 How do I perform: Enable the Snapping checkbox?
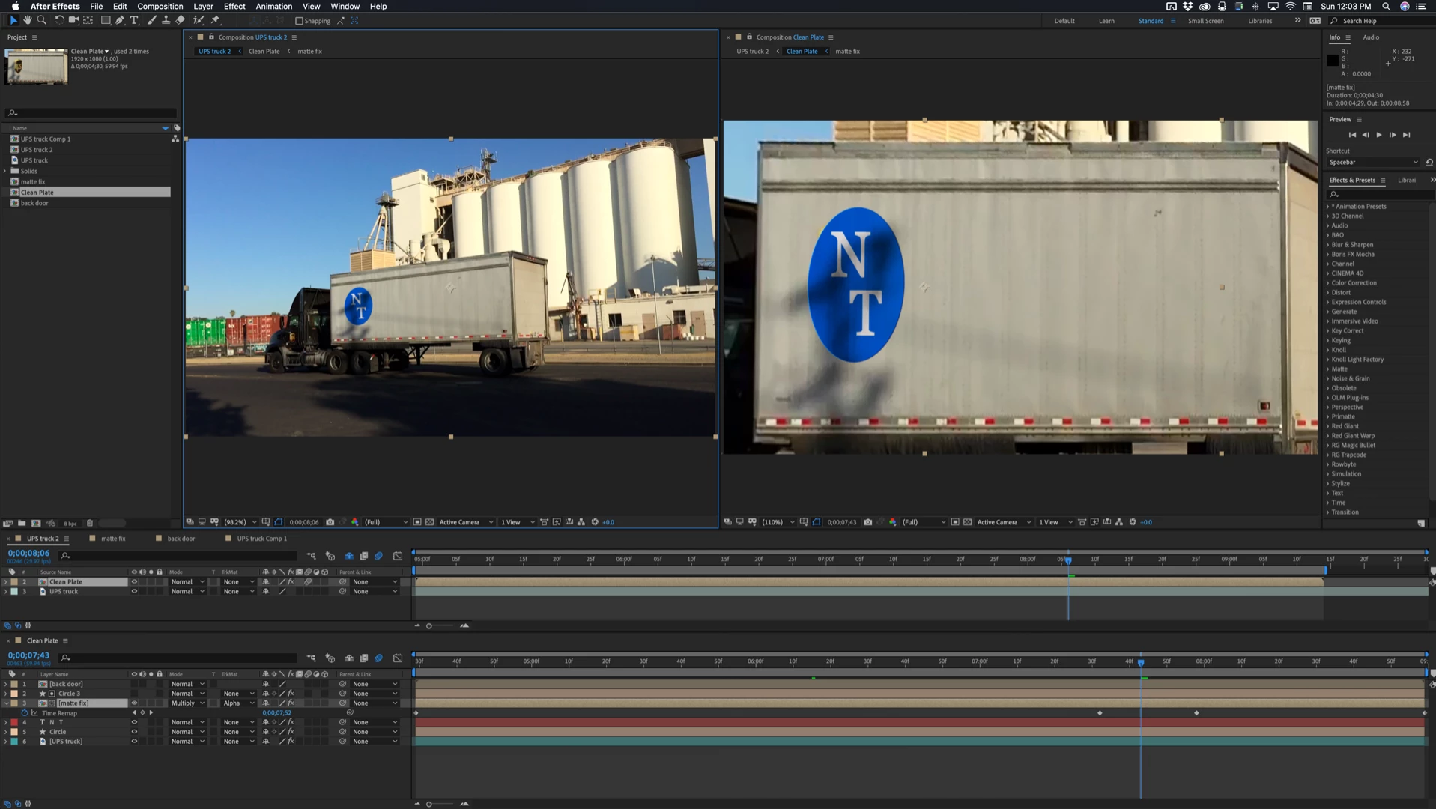[x=299, y=21]
